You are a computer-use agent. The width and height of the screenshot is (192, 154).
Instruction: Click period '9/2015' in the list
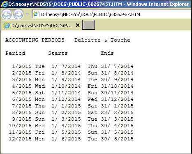22,119
